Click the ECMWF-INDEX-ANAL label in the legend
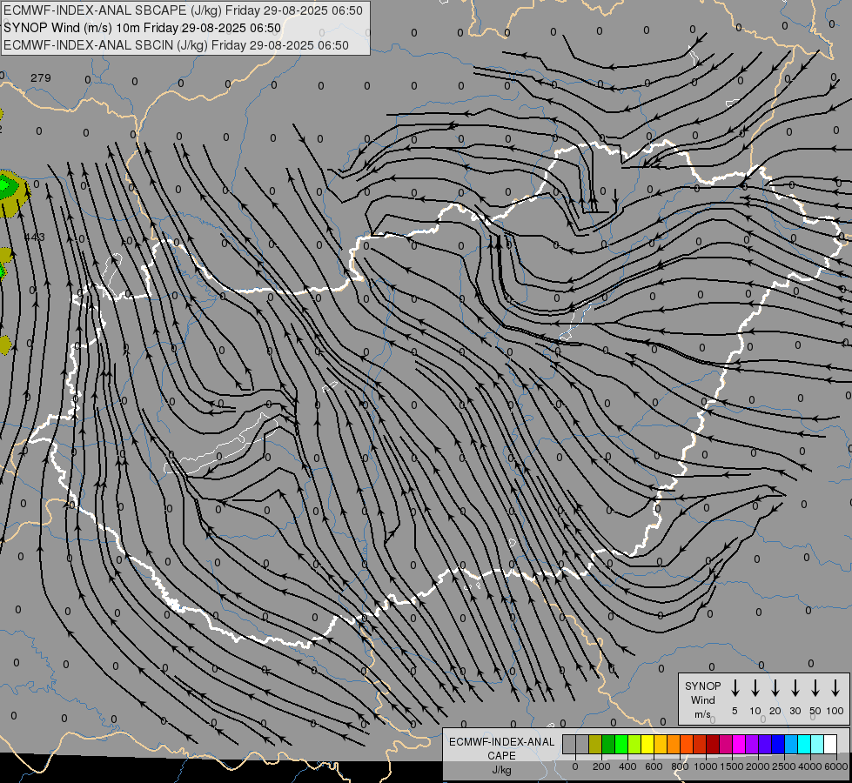The width and height of the screenshot is (852, 783). click(x=501, y=742)
